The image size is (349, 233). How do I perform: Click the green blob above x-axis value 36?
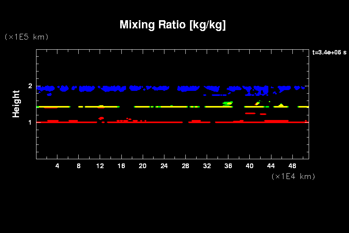228,103
